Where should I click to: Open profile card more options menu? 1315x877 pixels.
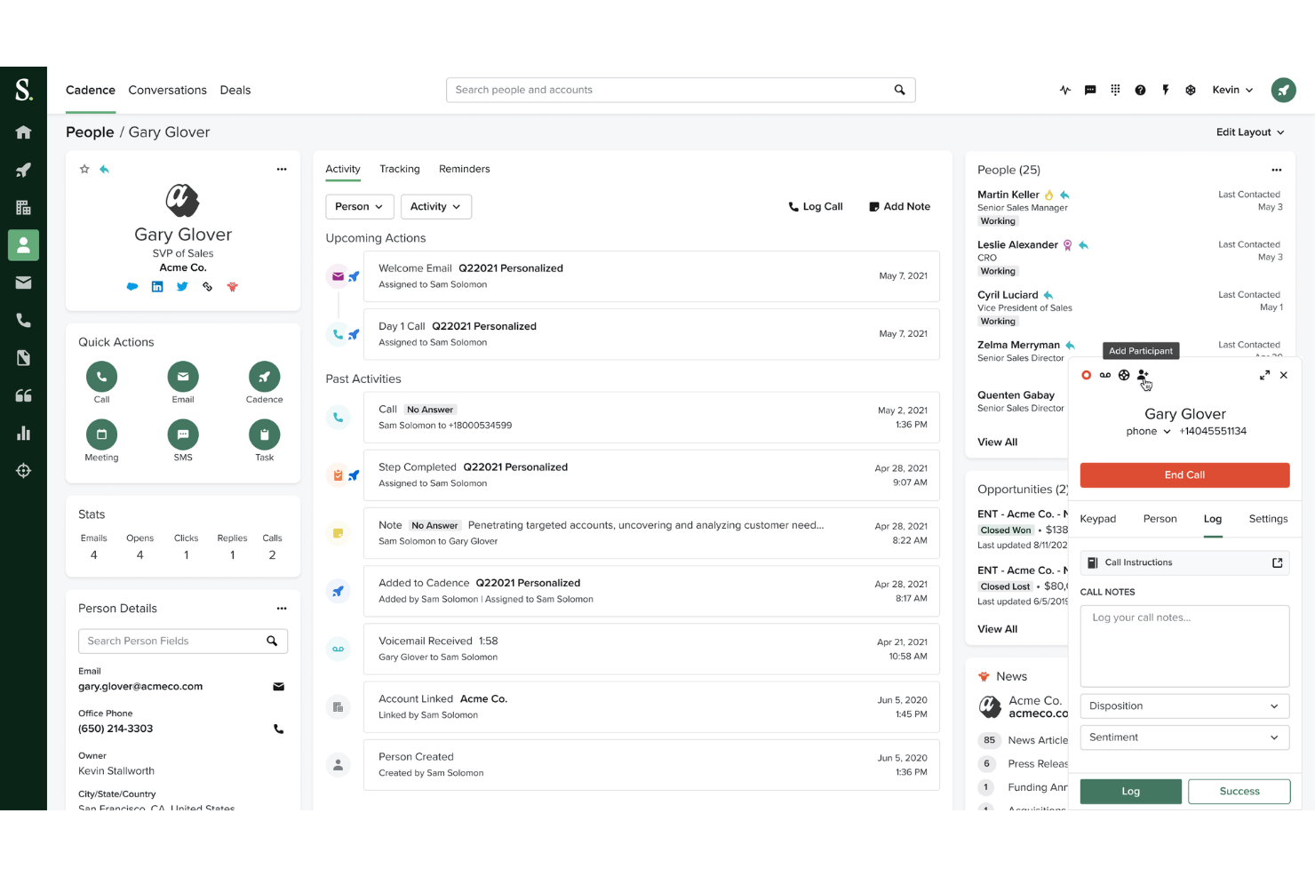pyautogui.click(x=282, y=169)
